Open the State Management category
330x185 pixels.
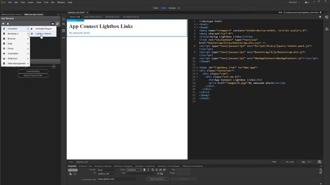[x=15, y=64]
